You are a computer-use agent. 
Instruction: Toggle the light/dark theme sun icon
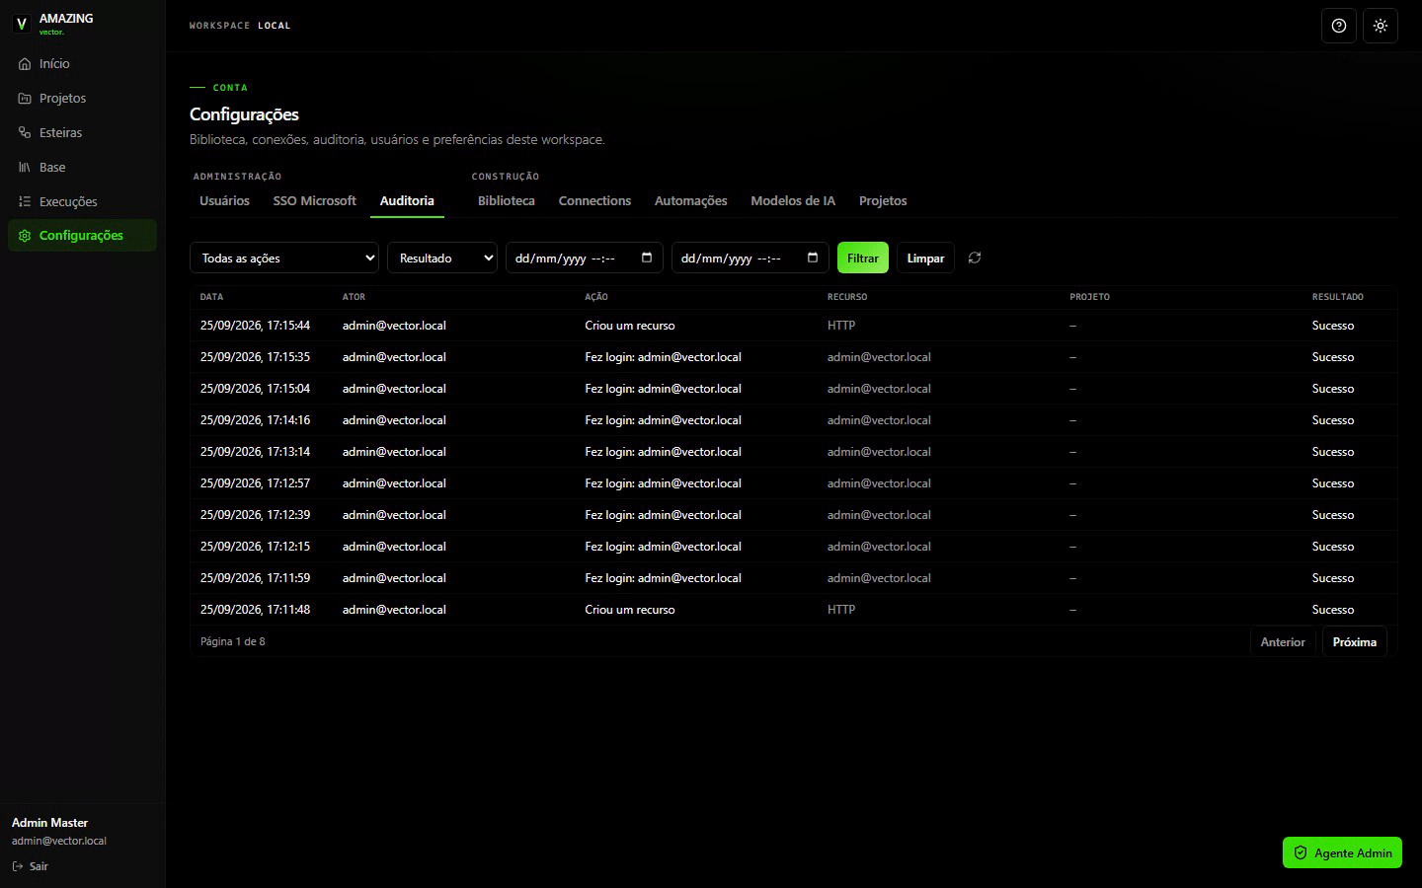point(1381,26)
